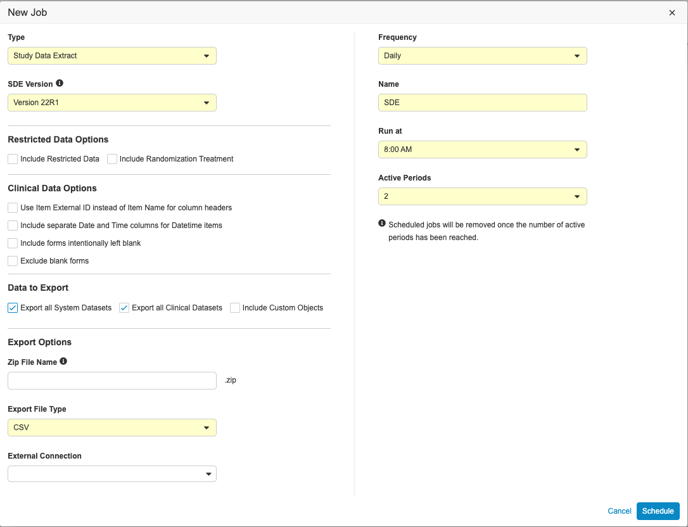Image resolution: width=688 pixels, height=527 pixels.
Task: Change the Run at time dropdown
Action: pyautogui.click(x=482, y=149)
